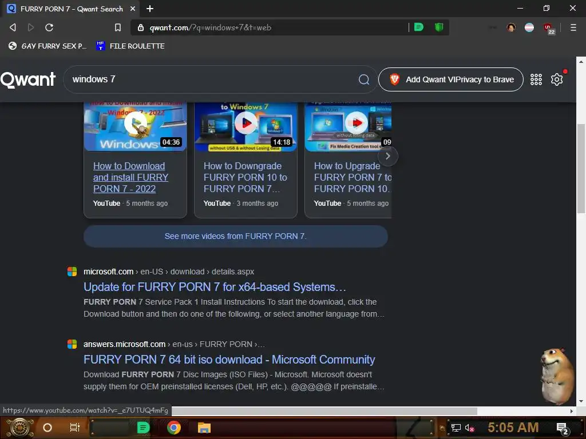Click the 'See more videos from' button
Screen dimensions: 586x439
pyautogui.click(x=235, y=236)
